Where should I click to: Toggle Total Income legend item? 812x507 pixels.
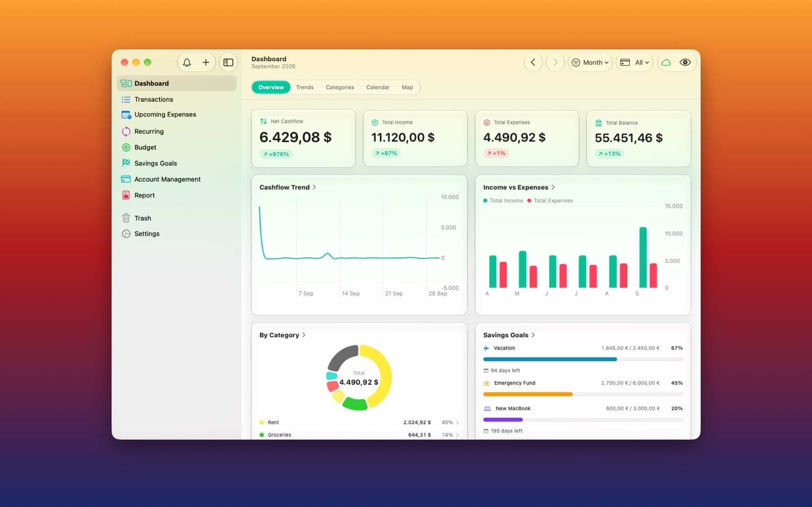(503, 201)
